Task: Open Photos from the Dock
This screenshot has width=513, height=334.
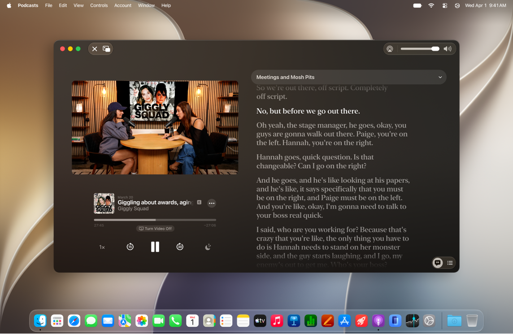Action: (x=142, y=321)
